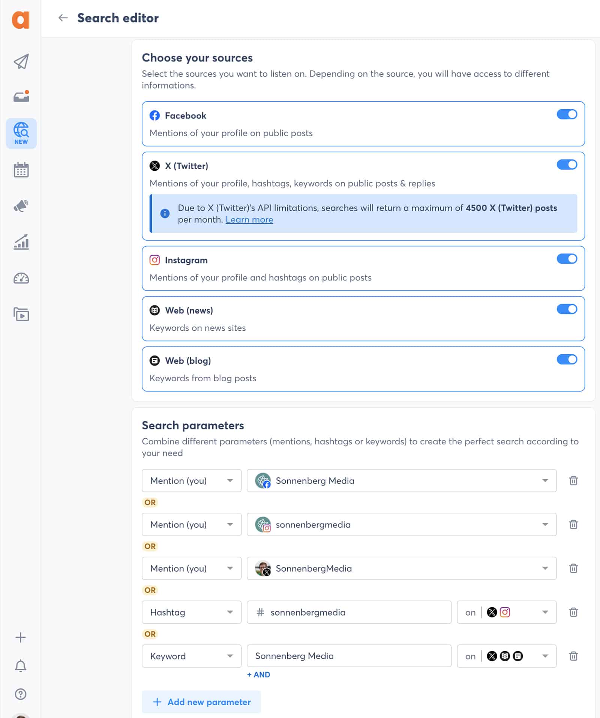Open the speedometer dashboard icon
Viewport: 600px width, 718px height.
pos(21,278)
